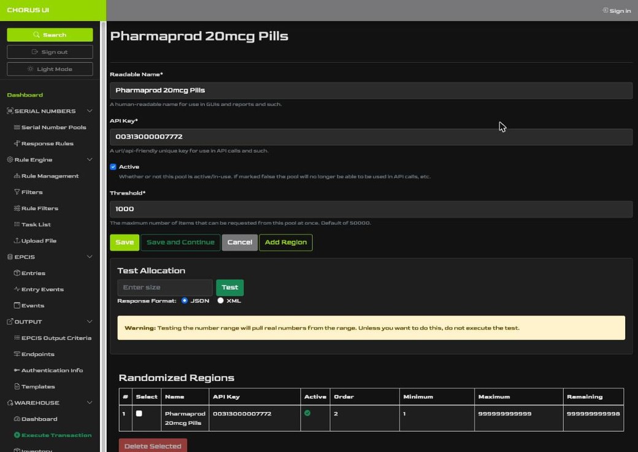Click the Response Rules signpost icon
The width and height of the screenshot is (638, 452).
(x=17, y=144)
